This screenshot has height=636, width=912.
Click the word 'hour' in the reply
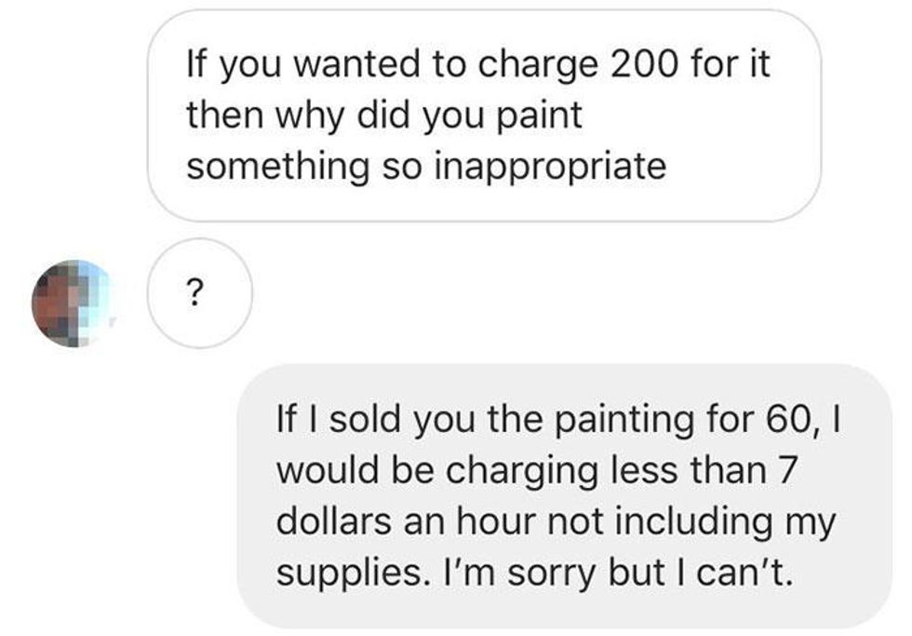point(497,521)
